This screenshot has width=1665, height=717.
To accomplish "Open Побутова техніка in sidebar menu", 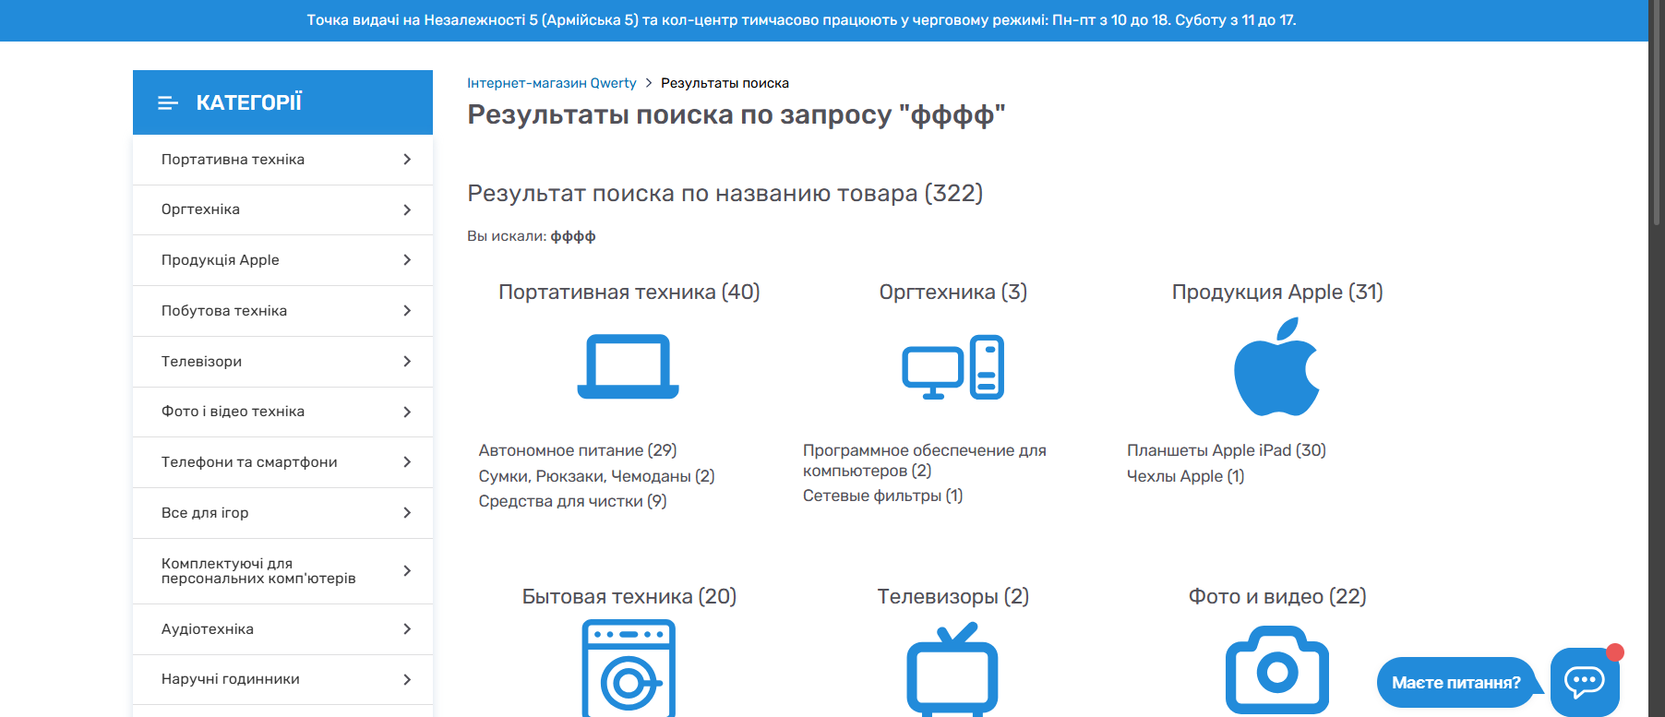I will [x=224, y=311].
